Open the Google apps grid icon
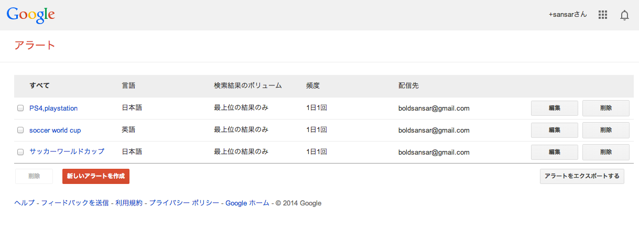The height and width of the screenshot is (228, 639). [x=602, y=15]
